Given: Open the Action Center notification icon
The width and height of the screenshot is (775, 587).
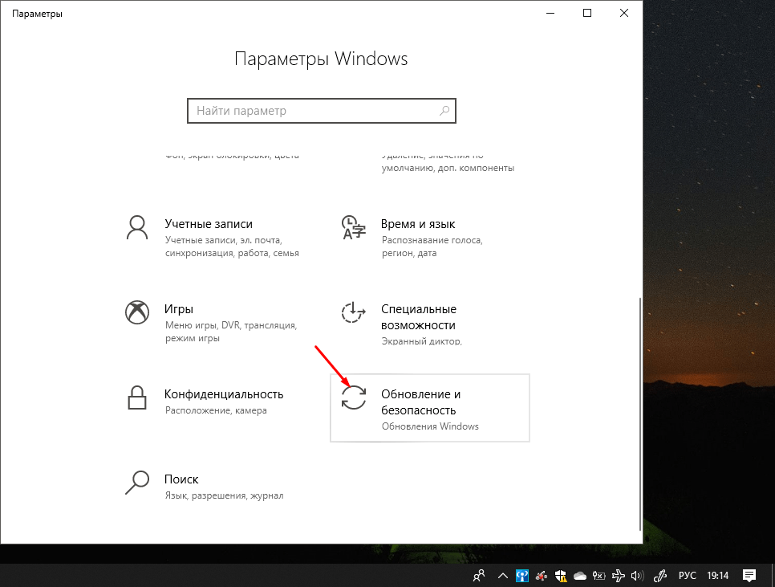Looking at the screenshot, I should (x=749, y=576).
